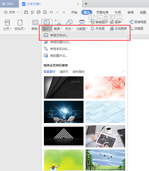Click the Print icon
This screenshot has height=171, width=149.
point(39,12)
